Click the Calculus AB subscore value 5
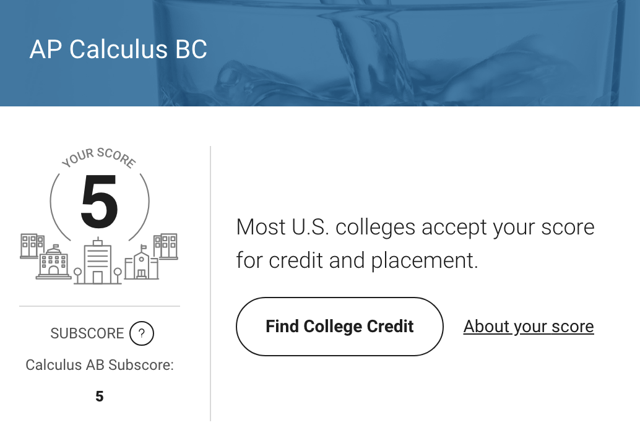 100,397
